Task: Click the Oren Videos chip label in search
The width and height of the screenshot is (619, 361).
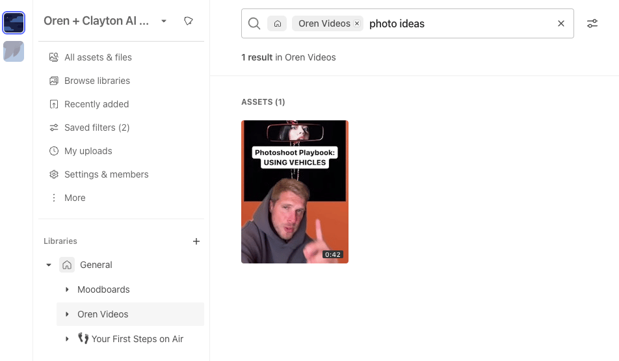Action: tap(324, 23)
